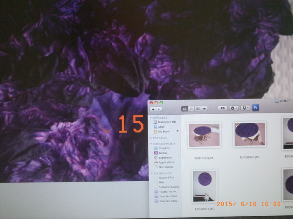This screenshot has width=293, height=219.
Task: Collapse the RECHERCHER sidebar section
Action: pos(152,173)
